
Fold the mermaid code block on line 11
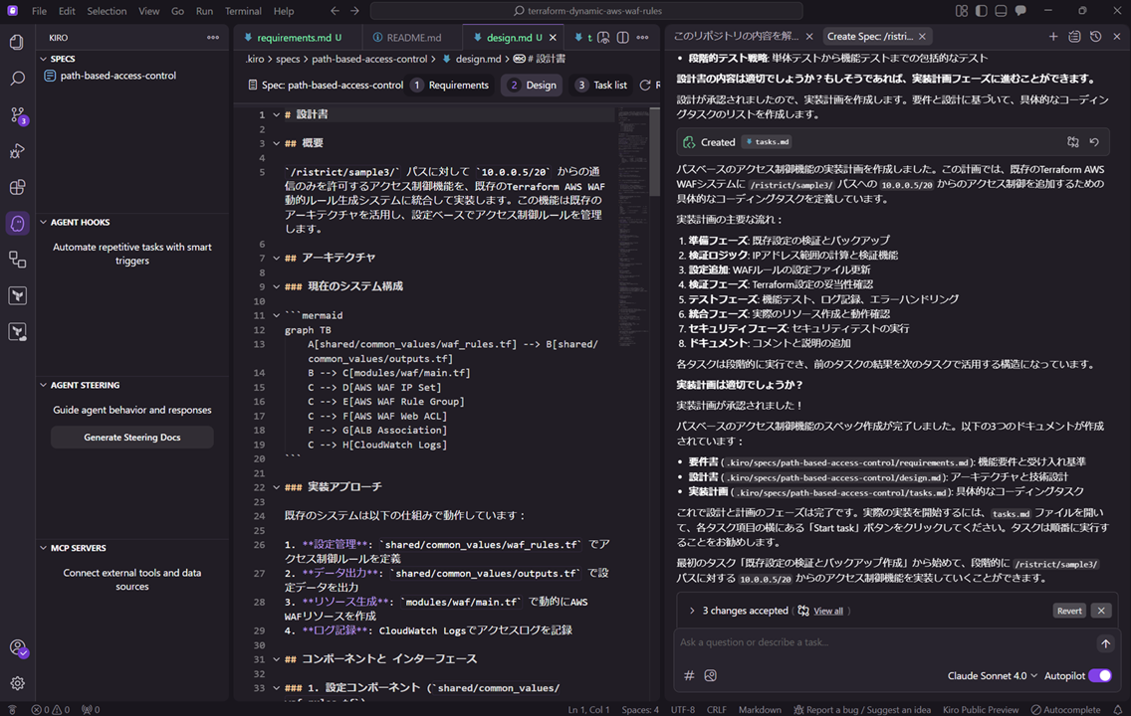[276, 315]
